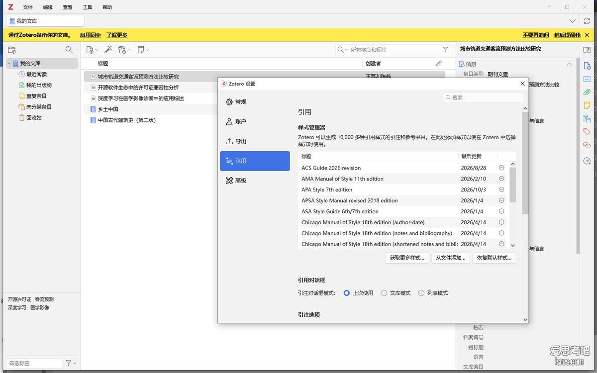Screen dimensions: 597x373
Task: Click the sync refresh icon at top right
Action: (x=587, y=21)
